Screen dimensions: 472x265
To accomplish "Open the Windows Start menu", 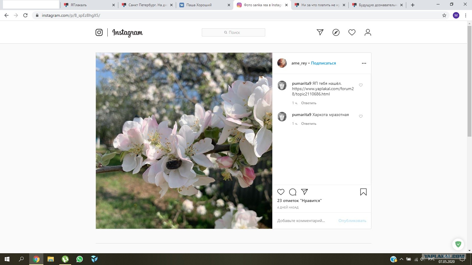I will click(x=7, y=259).
